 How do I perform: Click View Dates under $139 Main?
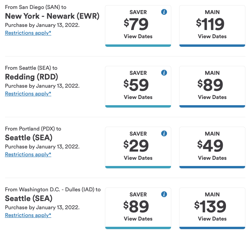click(212, 219)
